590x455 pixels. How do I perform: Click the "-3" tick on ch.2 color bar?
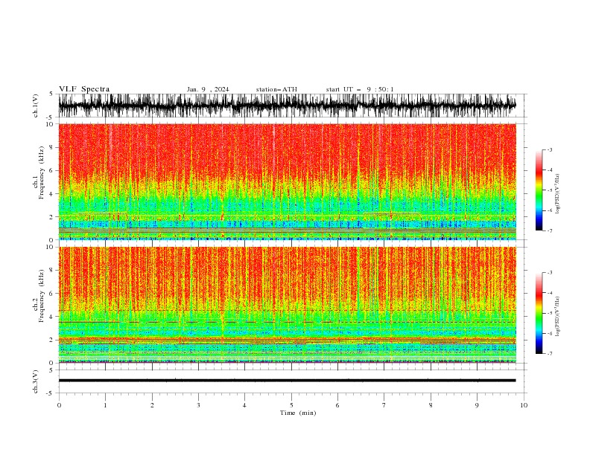tap(549, 273)
